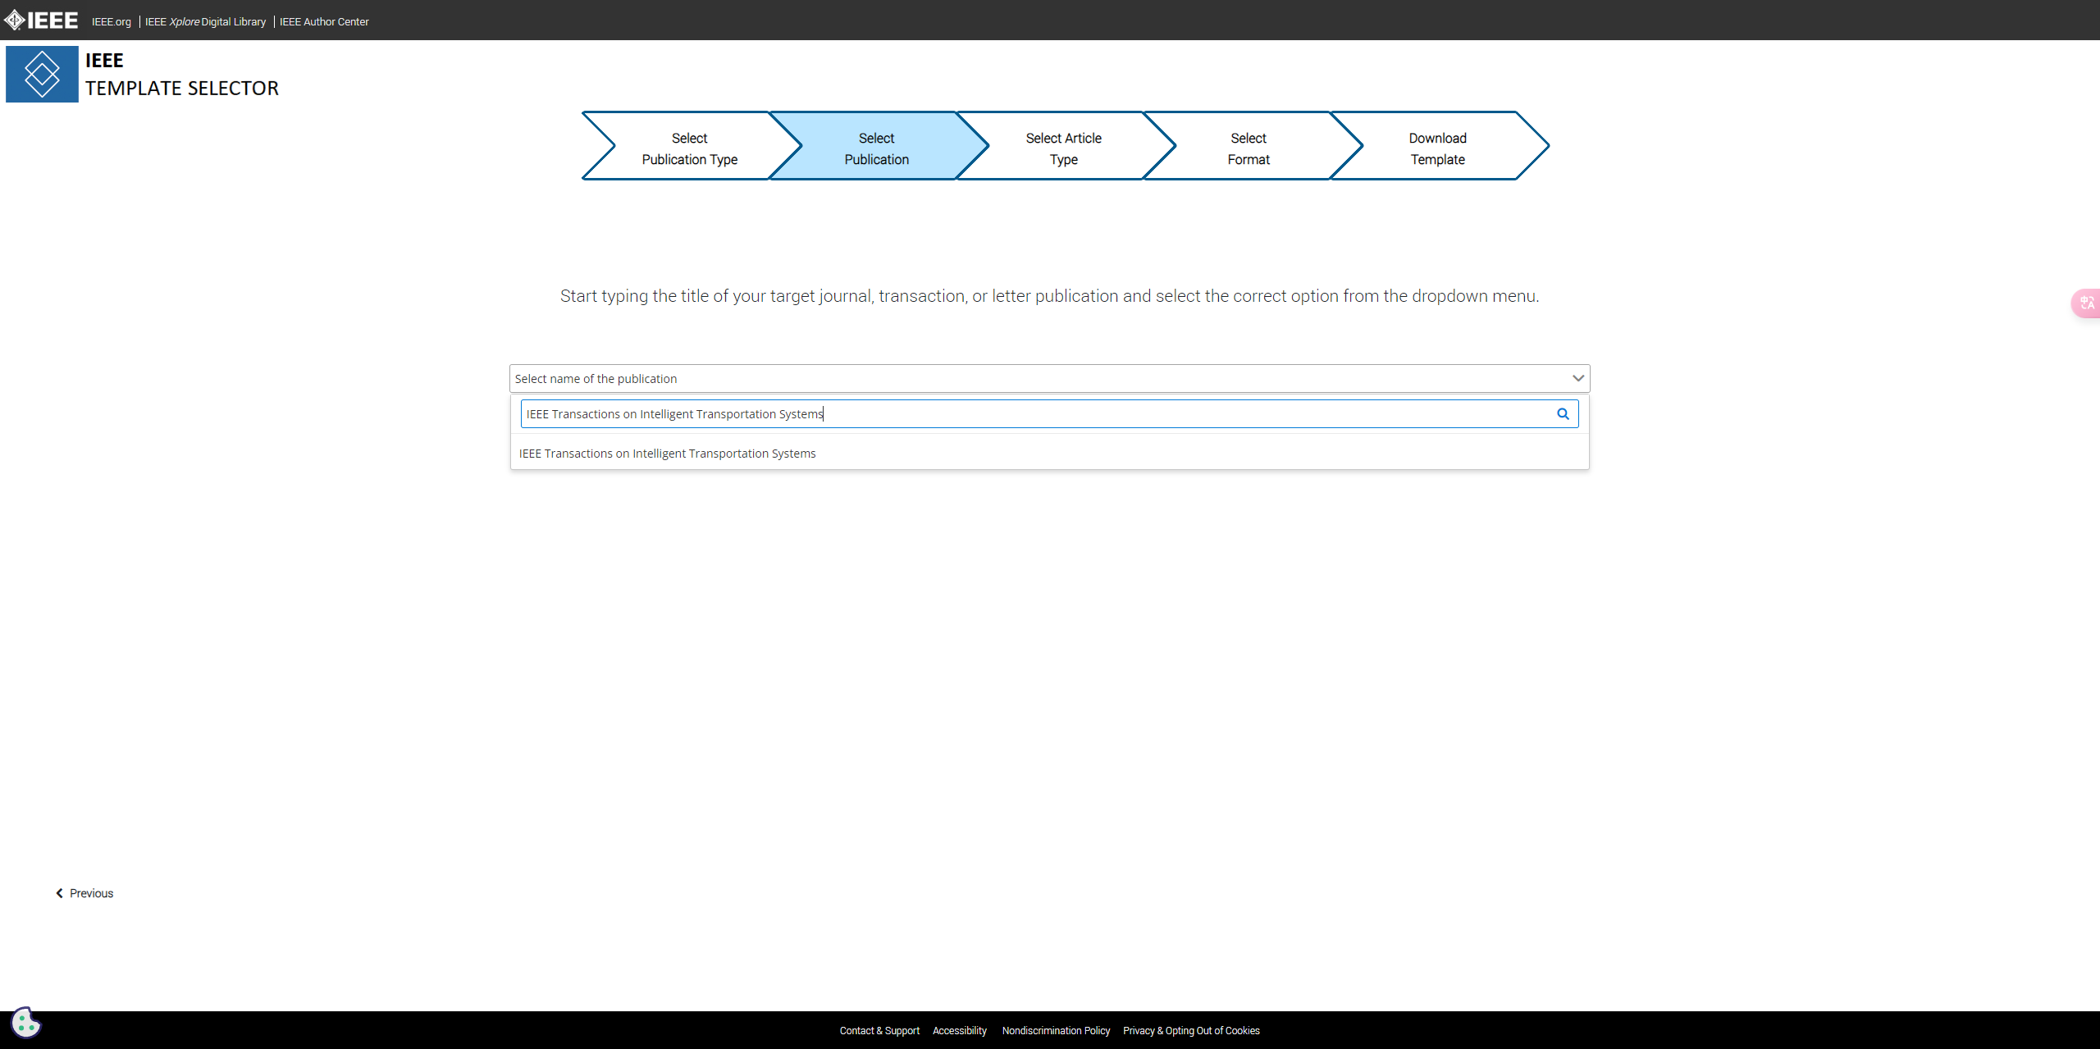The height and width of the screenshot is (1049, 2100).
Task: Go to Select Publication Type step
Action: (689, 148)
